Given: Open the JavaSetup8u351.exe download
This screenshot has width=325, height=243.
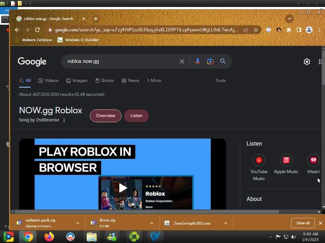Looking at the screenshot, I should pos(188,223).
